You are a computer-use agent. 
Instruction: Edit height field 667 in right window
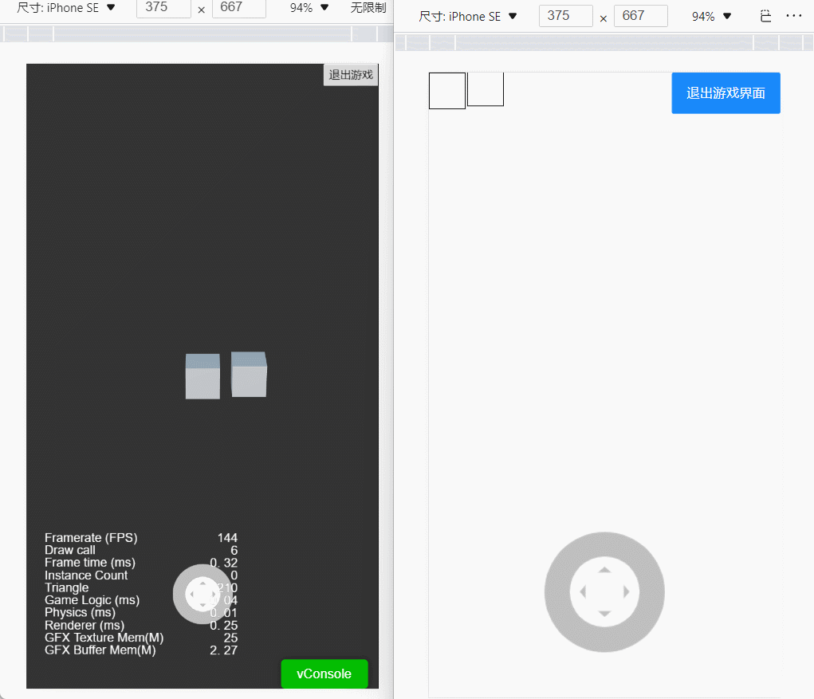coord(641,16)
